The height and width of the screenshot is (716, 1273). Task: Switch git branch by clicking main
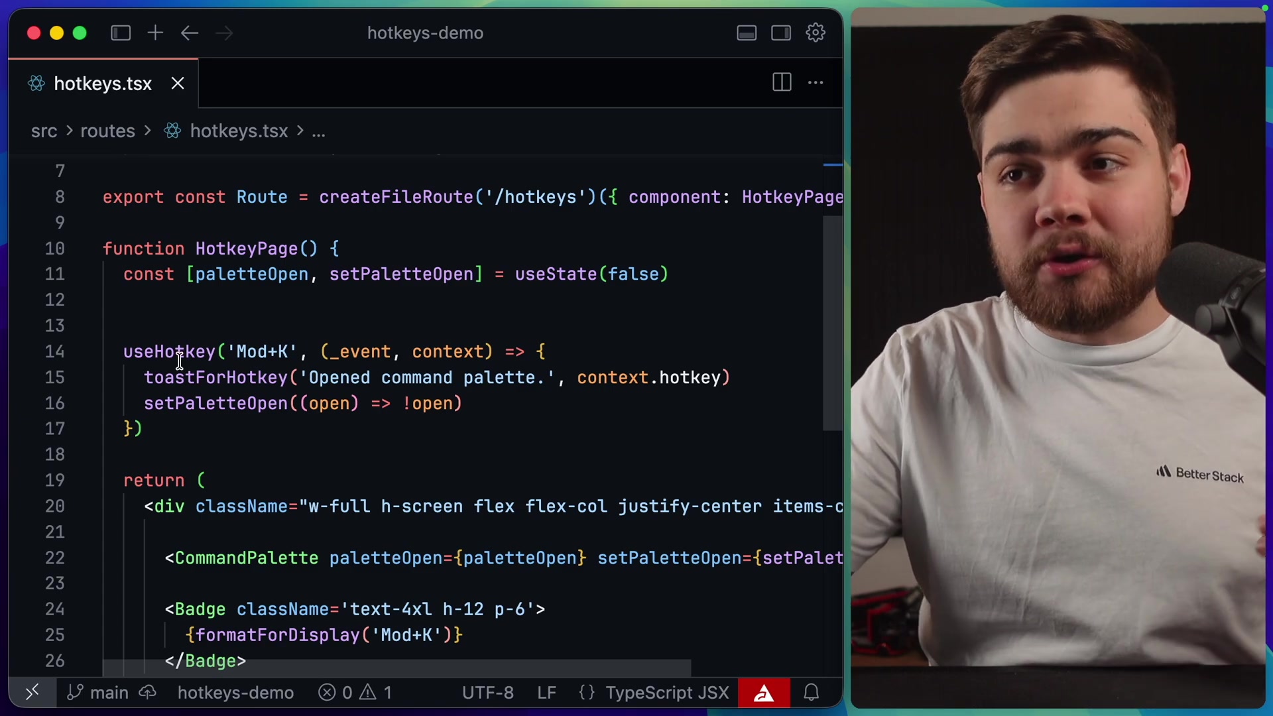coord(108,692)
